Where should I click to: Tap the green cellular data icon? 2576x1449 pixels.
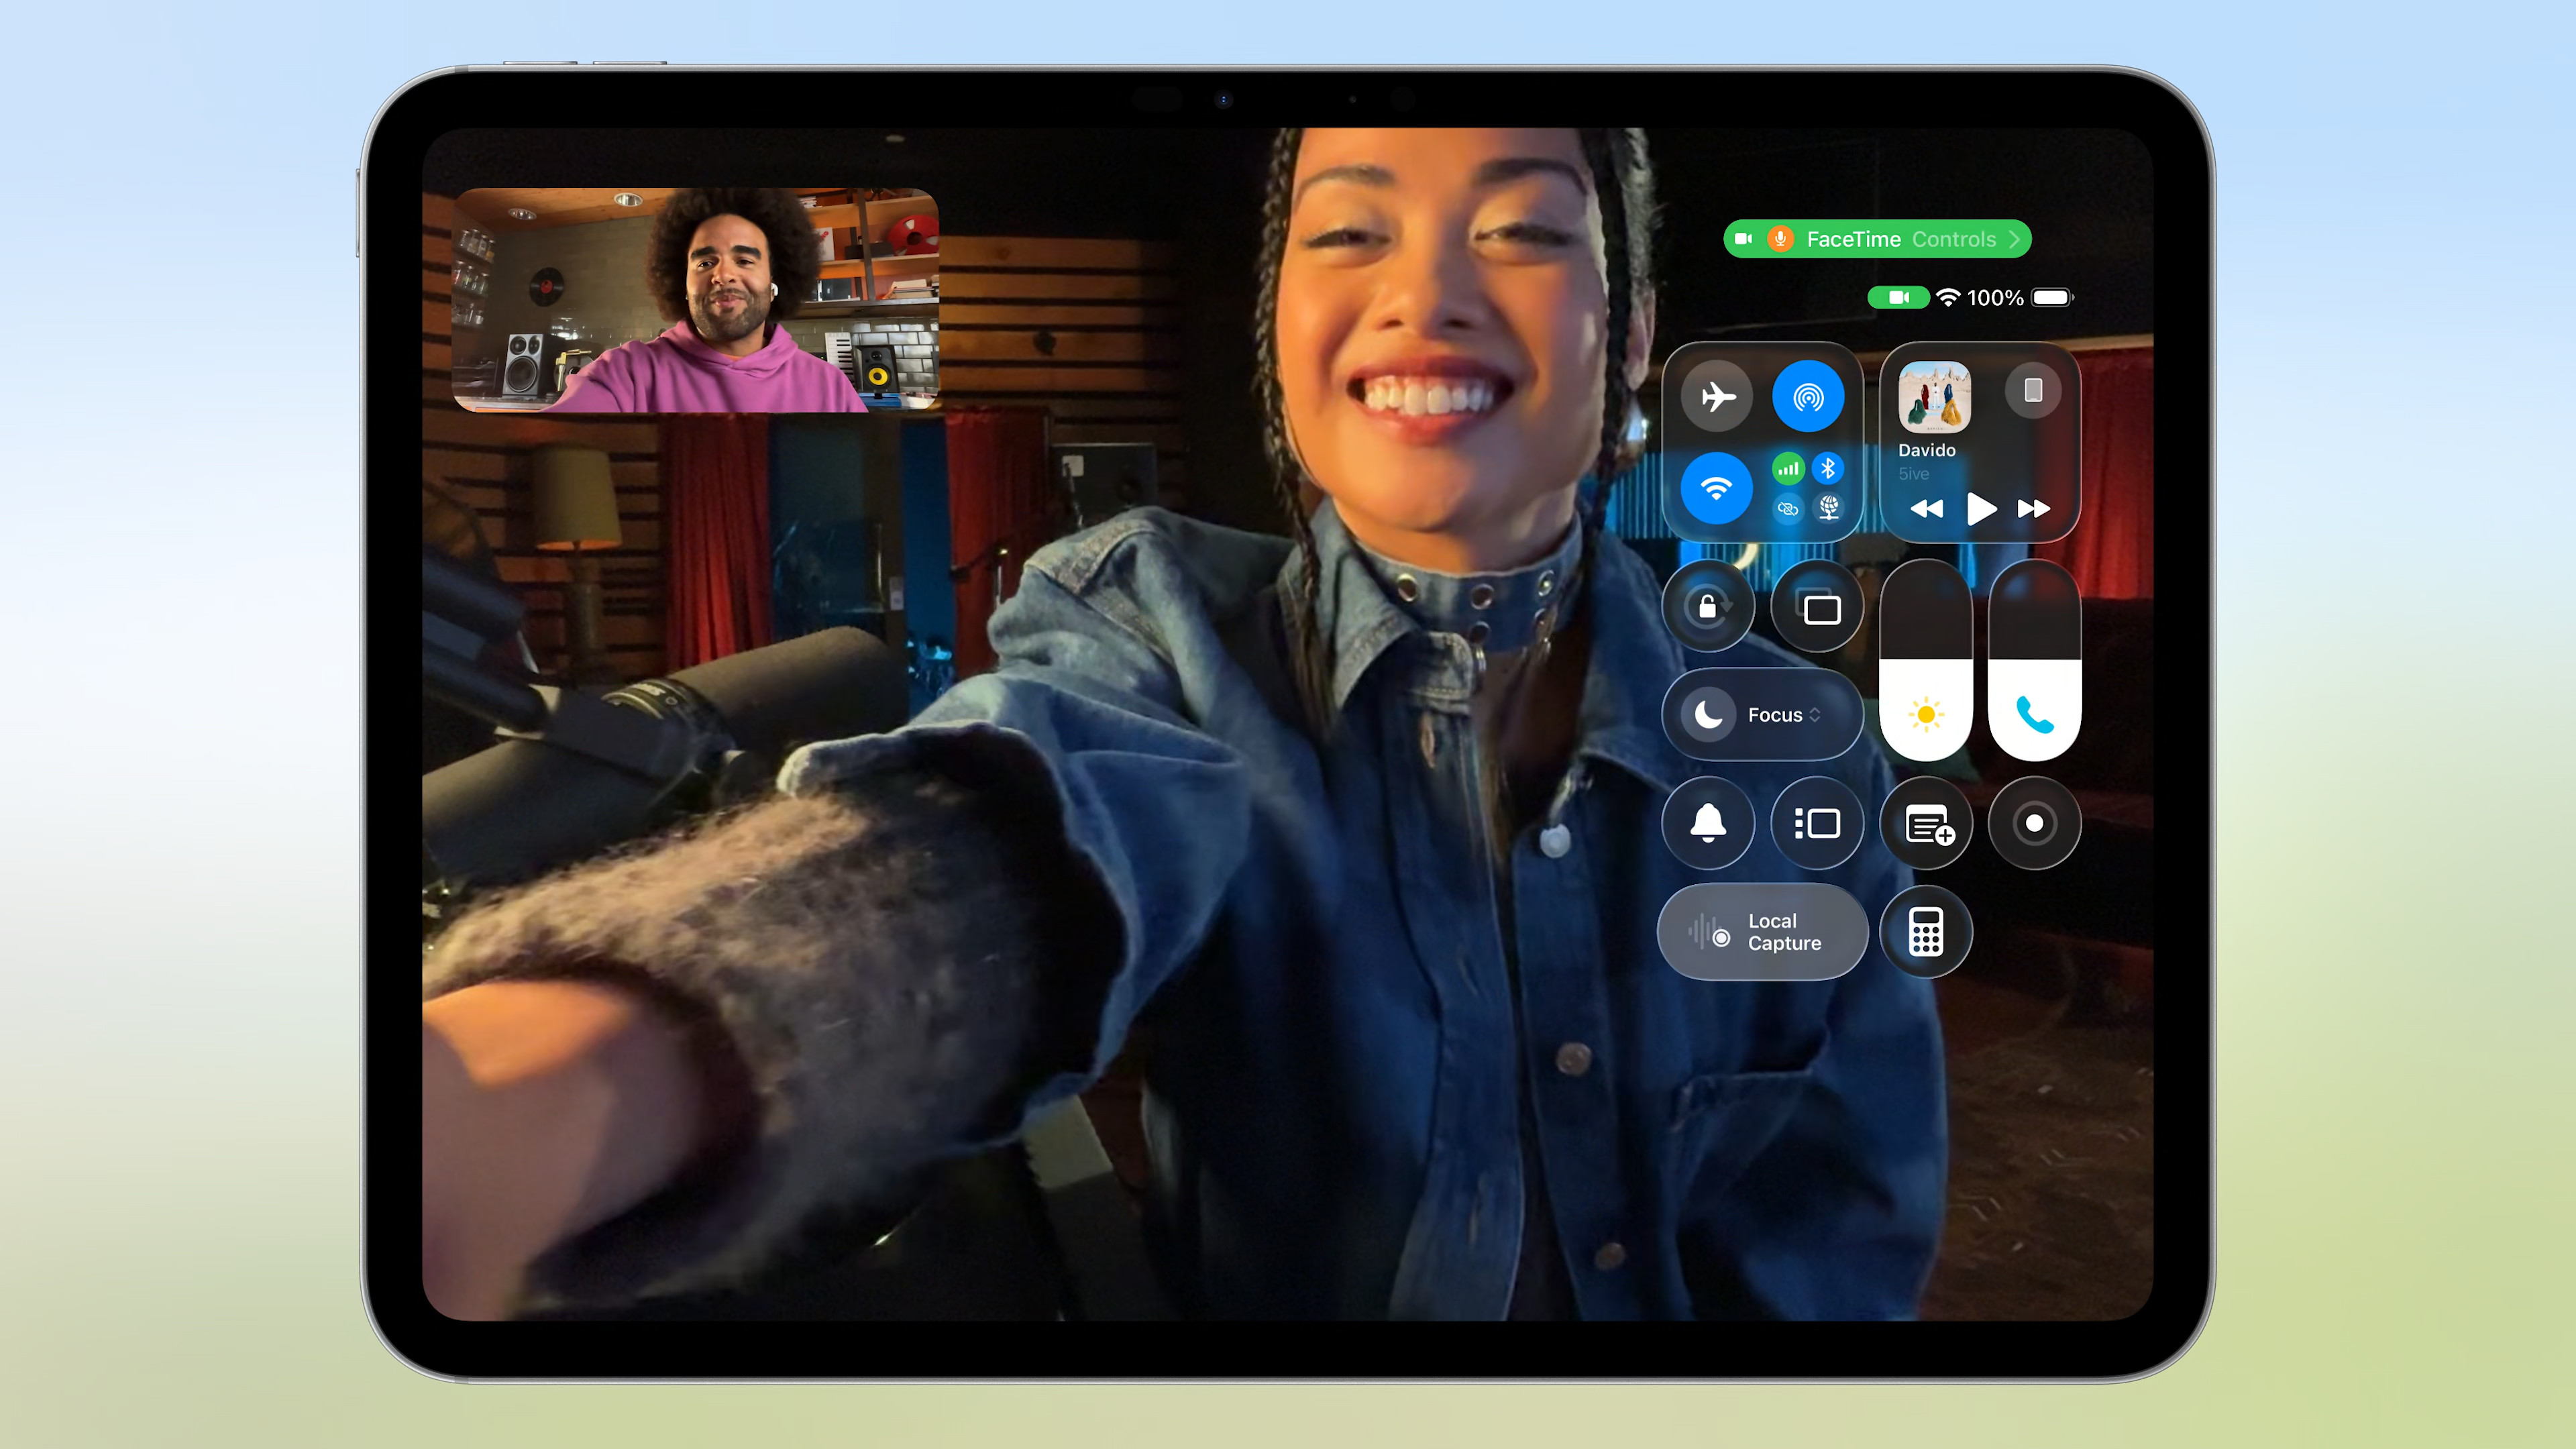pyautogui.click(x=1788, y=468)
